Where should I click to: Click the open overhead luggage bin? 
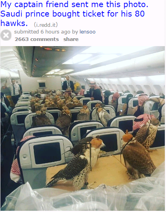[x=44, y=61]
